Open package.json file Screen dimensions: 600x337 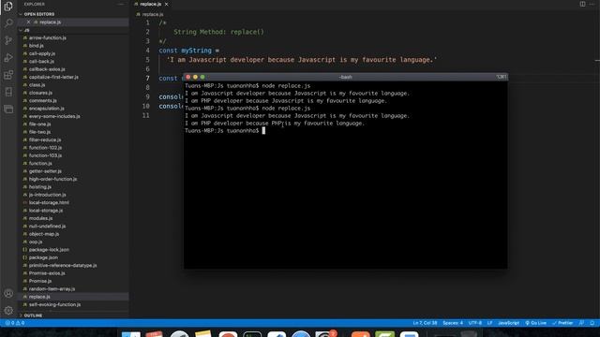click(x=43, y=257)
